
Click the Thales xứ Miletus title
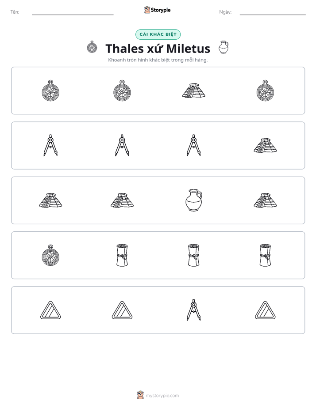[158, 49]
